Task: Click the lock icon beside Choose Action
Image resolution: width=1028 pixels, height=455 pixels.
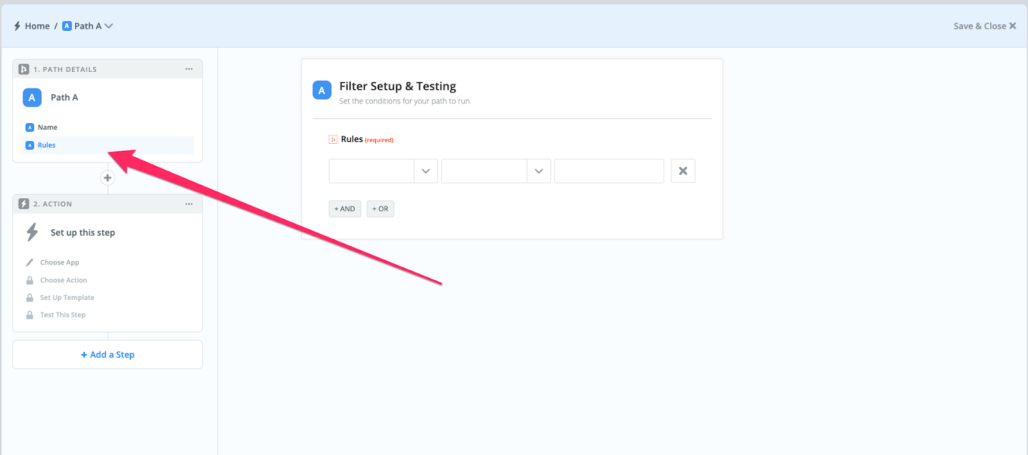Action: 30,280
